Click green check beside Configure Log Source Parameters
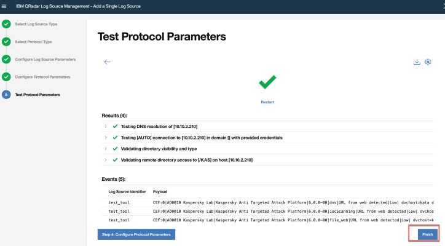Viewport: 445px width, 246px height. (x=6, y=60)
